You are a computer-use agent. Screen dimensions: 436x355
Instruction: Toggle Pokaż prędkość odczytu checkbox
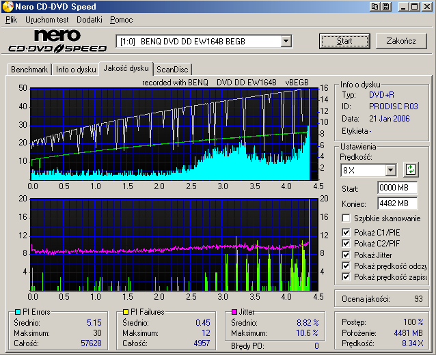tap(346, 266)
